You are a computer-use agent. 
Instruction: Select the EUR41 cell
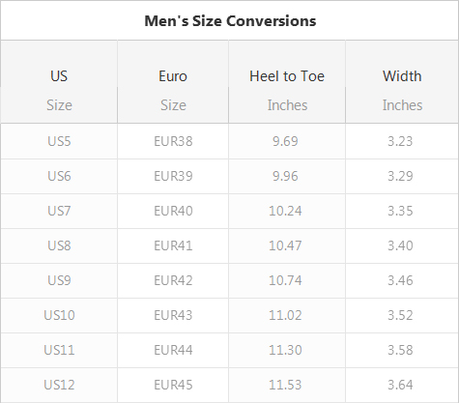173,245
